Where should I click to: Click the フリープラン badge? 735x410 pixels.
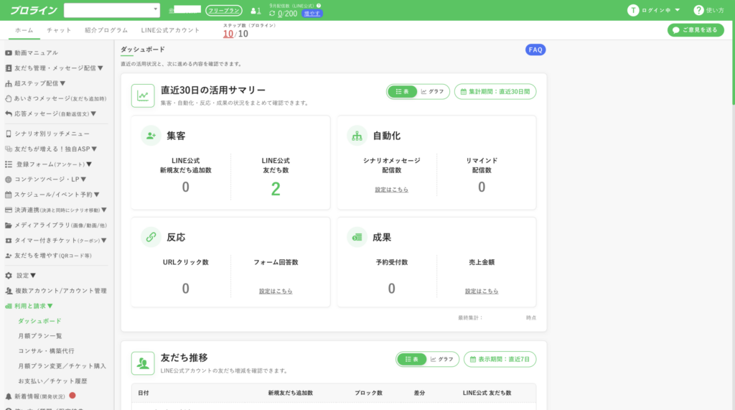click(x=224, y=10)
